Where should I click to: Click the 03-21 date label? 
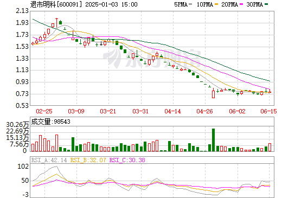108,111
